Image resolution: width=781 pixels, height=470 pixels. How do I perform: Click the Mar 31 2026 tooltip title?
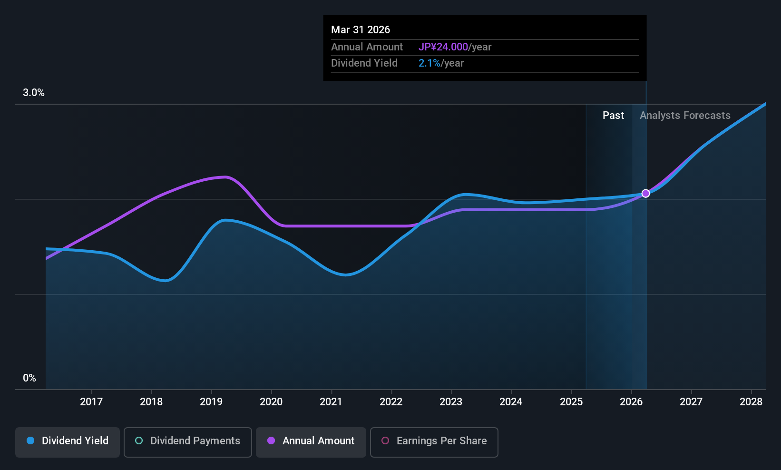pos(361,29)
